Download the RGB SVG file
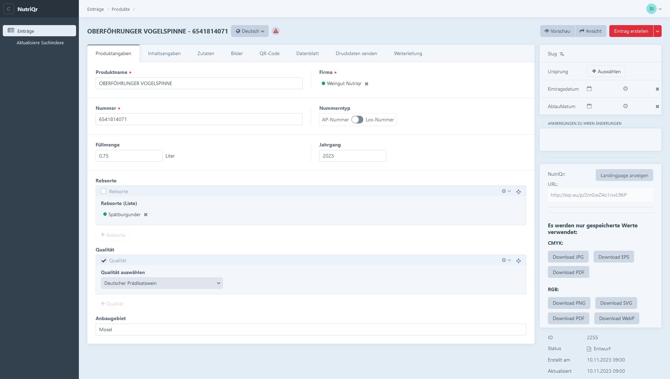This screenshot has height=379, width=670. pyautogui.click(x=616, y=303)
